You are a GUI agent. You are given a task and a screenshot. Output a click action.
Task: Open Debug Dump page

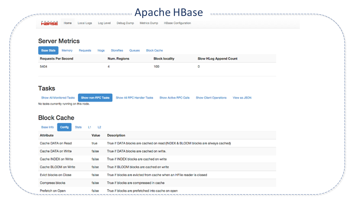(125, 23)
